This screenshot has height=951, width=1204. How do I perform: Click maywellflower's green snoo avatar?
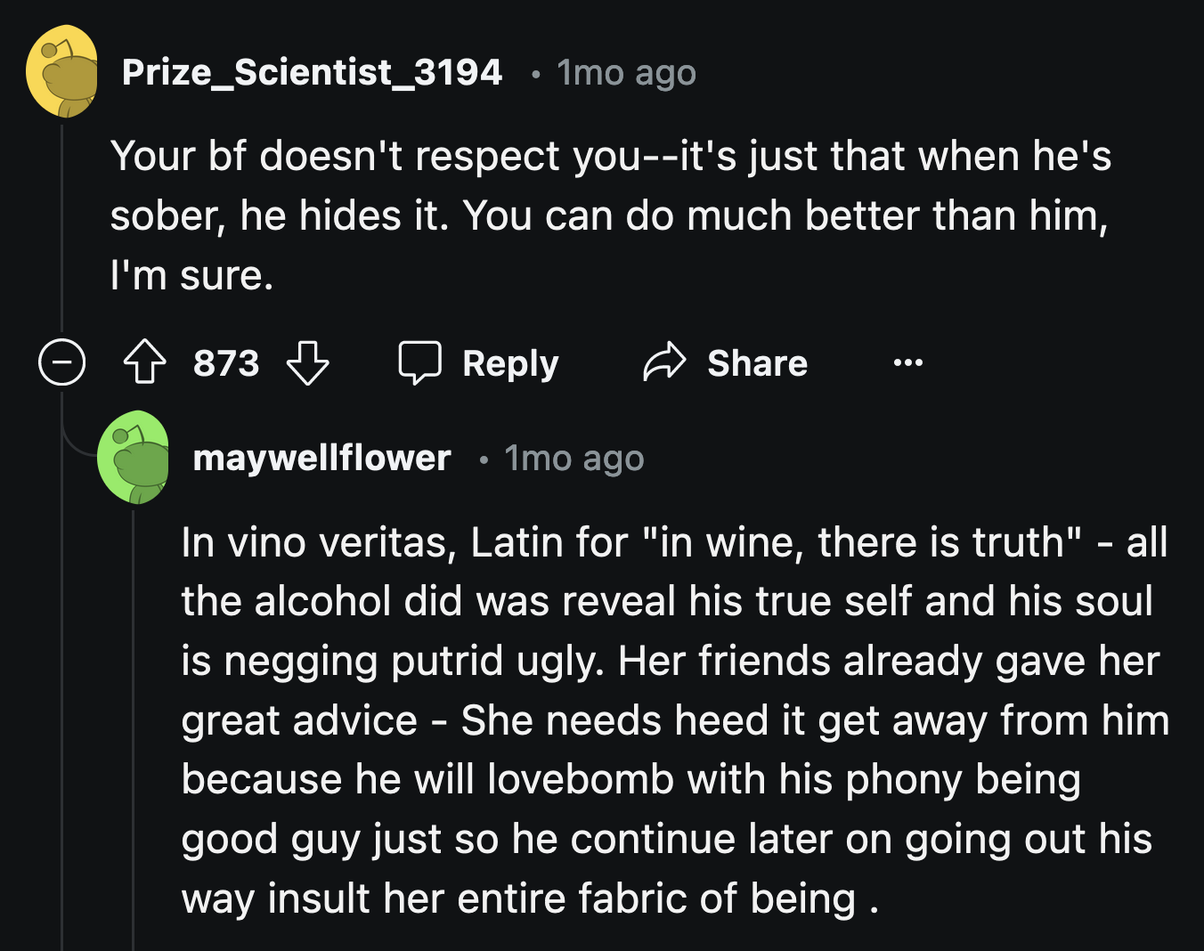134,458
